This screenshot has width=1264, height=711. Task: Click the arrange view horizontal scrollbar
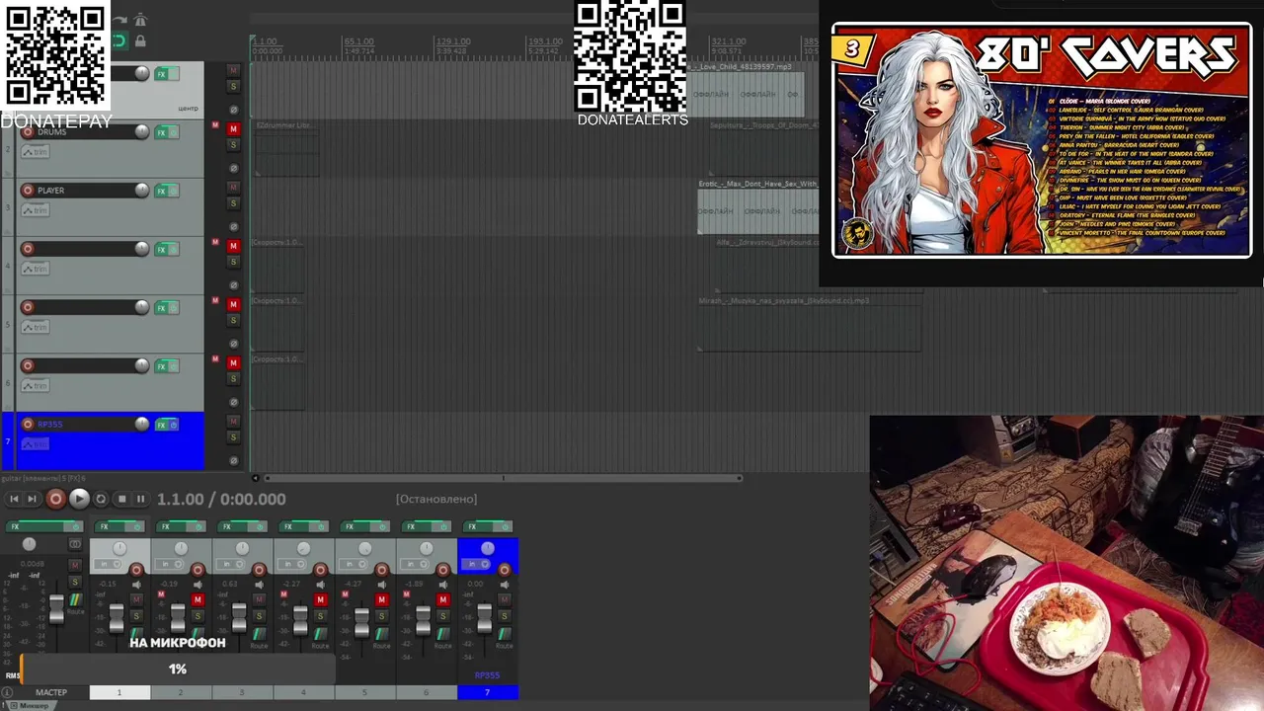coord(503,478)
